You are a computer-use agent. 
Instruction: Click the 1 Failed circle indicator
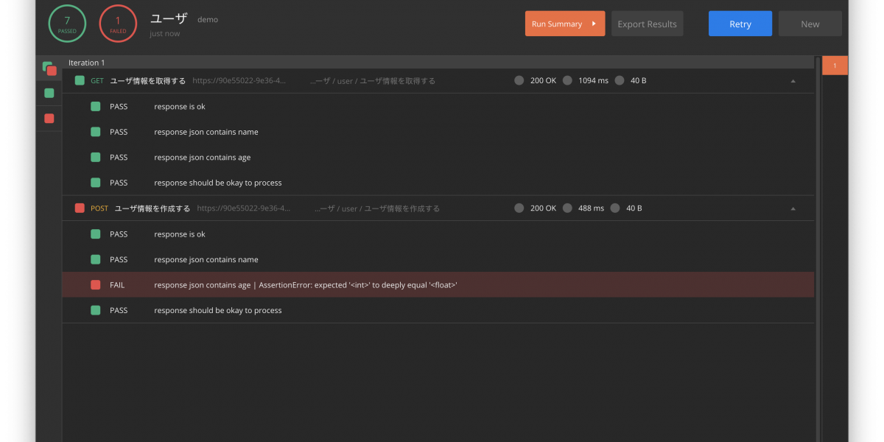[118, 24]
